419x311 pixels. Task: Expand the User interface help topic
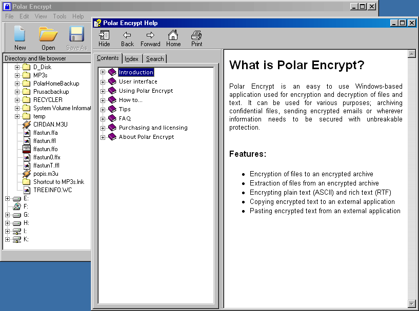(103, 82)
